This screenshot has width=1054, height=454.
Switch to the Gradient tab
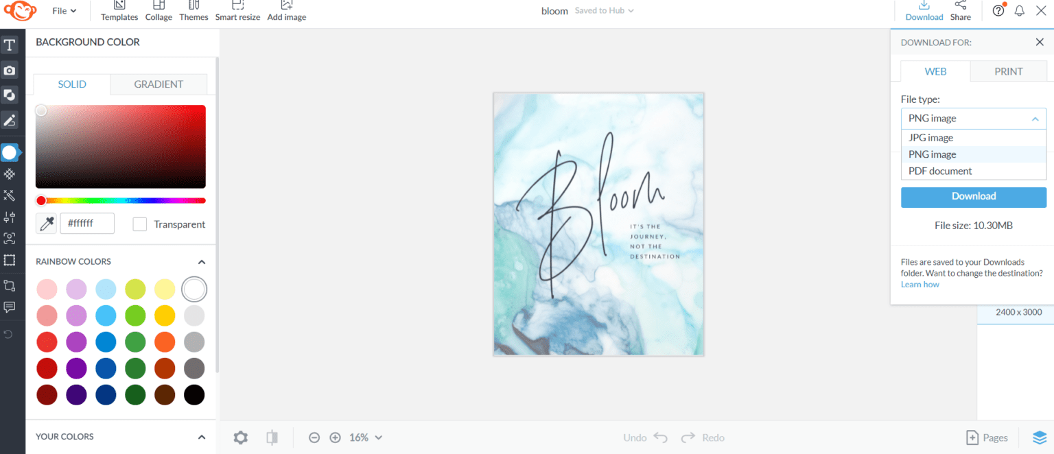(x=159, y=84)
